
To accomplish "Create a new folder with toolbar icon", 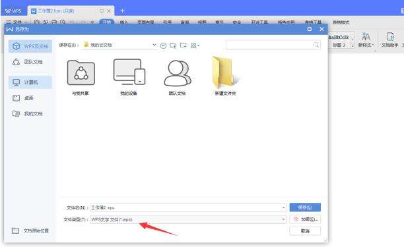I will (x=184, y=45).
